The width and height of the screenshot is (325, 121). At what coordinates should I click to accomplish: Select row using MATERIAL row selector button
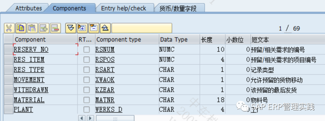click(x=9, y=100)
